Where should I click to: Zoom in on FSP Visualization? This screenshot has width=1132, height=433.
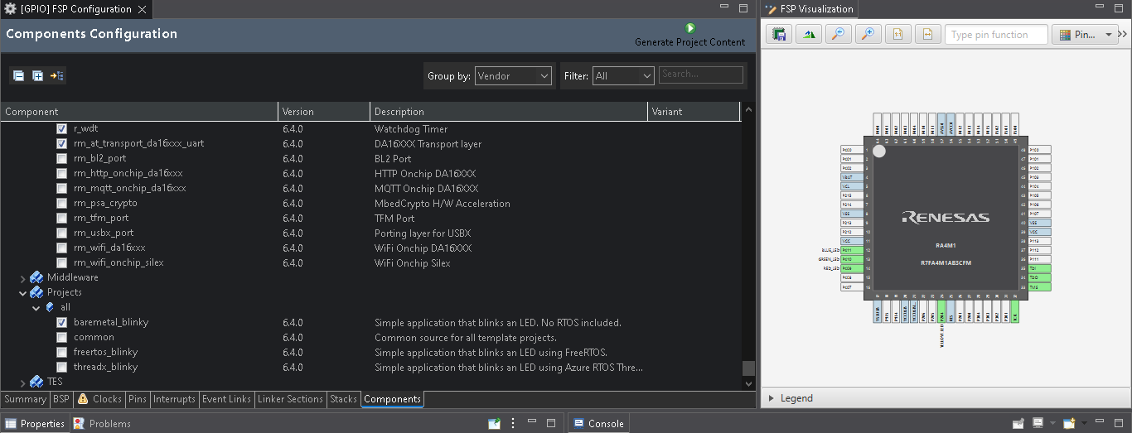point(868,35)
